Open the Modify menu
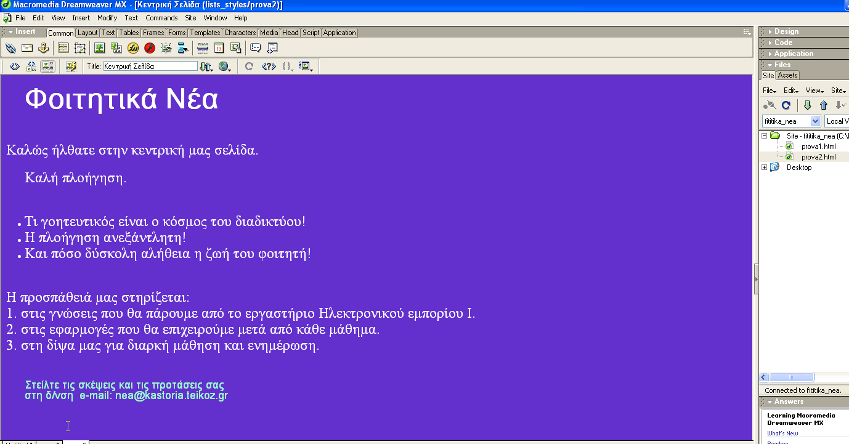 107,18
